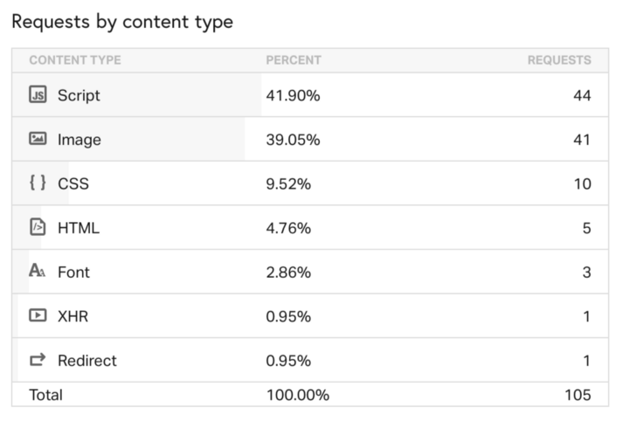Click the 41.90% Script percentage
Image resolution: width=629 pixels, height=421 pixels.
pos(293,95)
